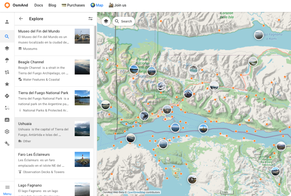Open the Tracks icon in sidebar
The width and height of the screenshot is (291, 196).
pyautogui.click(x=7, y=72)
